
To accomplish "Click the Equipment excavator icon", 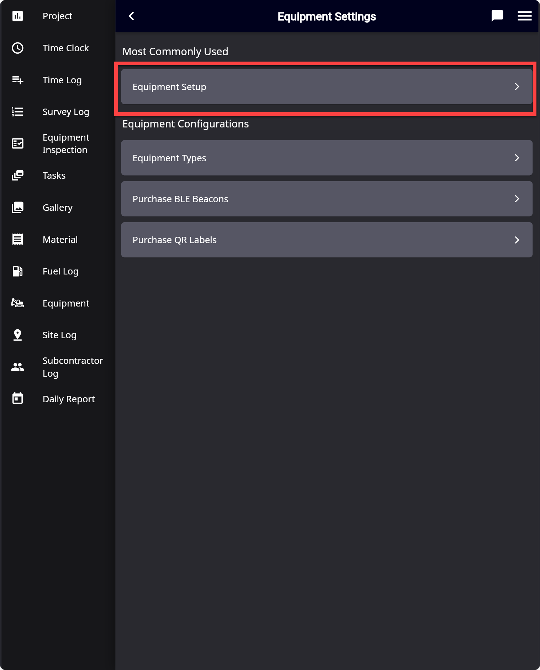I will coord(17,303).
